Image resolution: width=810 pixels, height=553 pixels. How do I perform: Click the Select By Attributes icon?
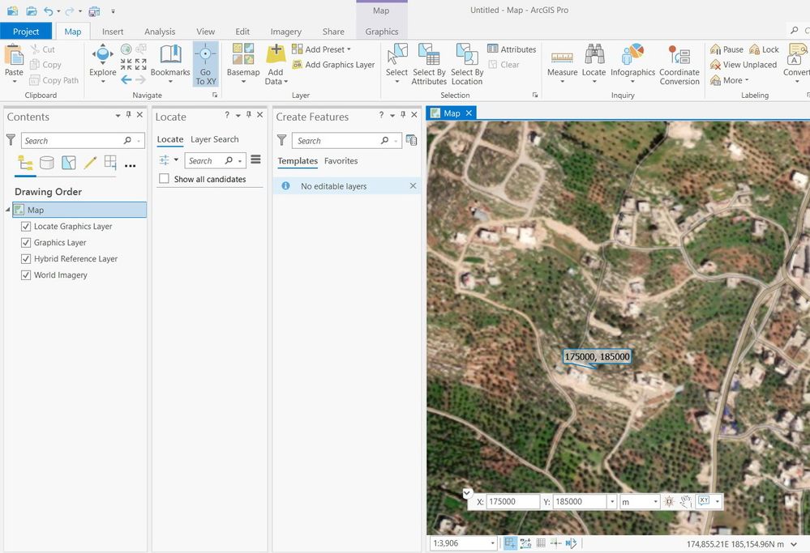click(429, 55)
